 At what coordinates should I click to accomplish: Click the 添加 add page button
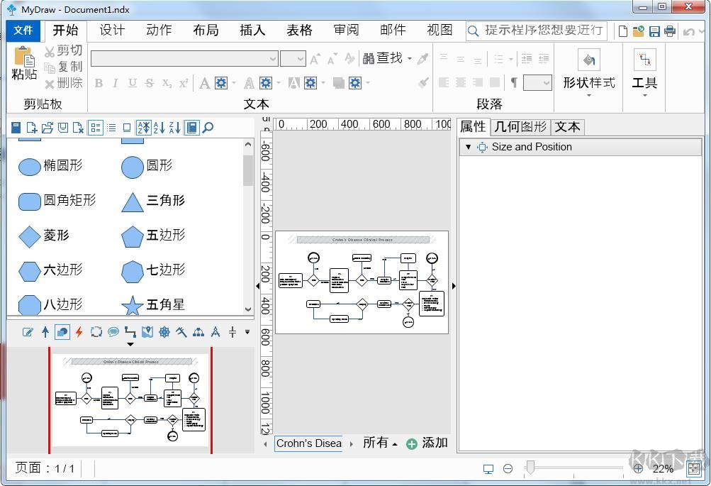click(x=427, y=443)
